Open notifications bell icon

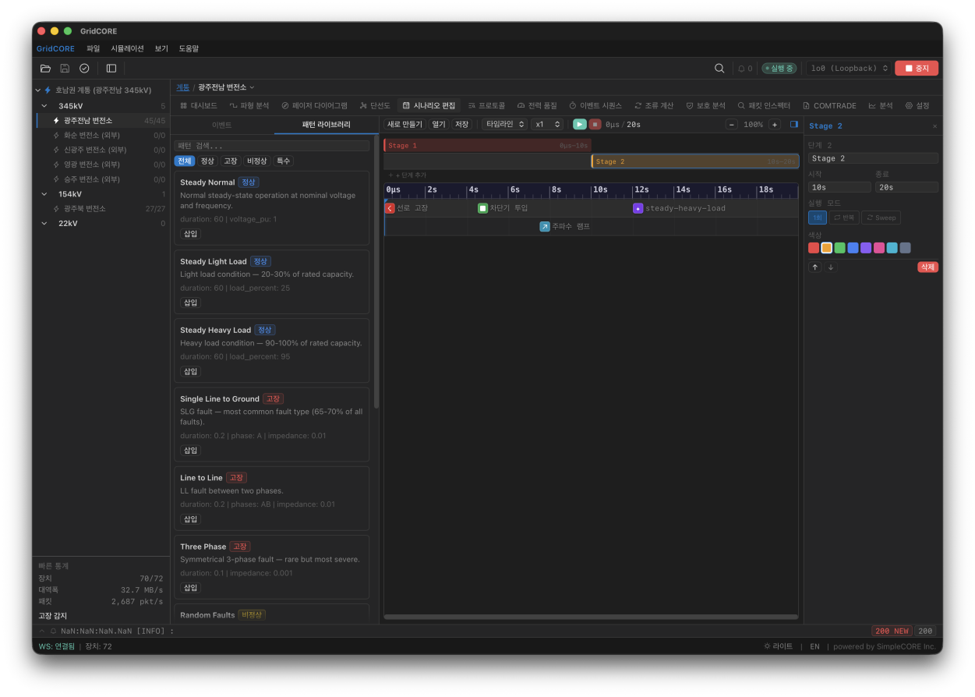[x=741, y=69]
